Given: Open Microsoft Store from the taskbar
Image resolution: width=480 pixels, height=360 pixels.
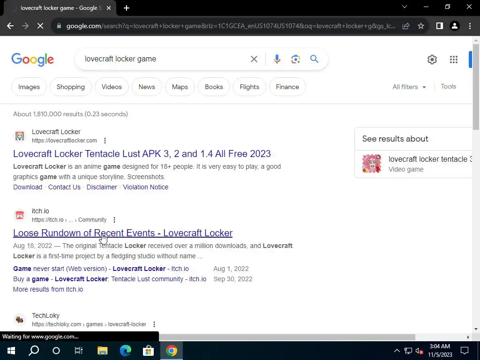Looking at the screenshot, I should tap(148, 351).
